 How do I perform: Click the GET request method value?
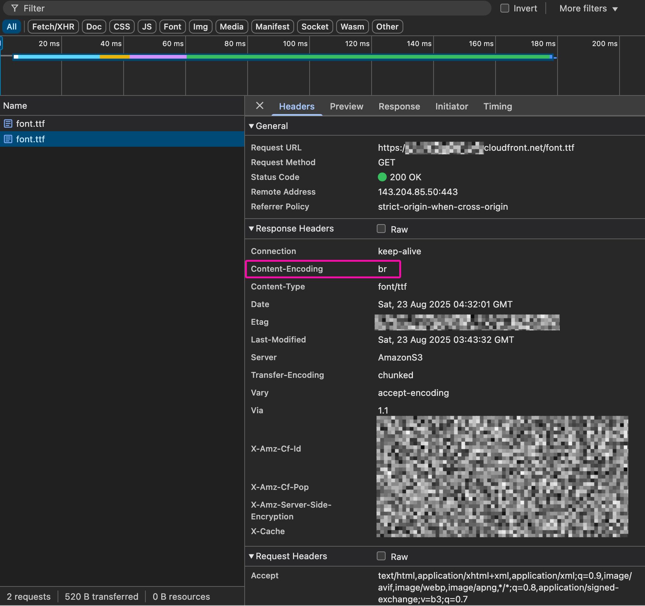386,162
